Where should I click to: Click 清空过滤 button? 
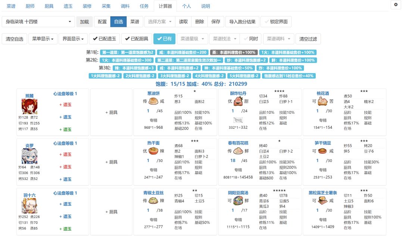click(308, 39)
